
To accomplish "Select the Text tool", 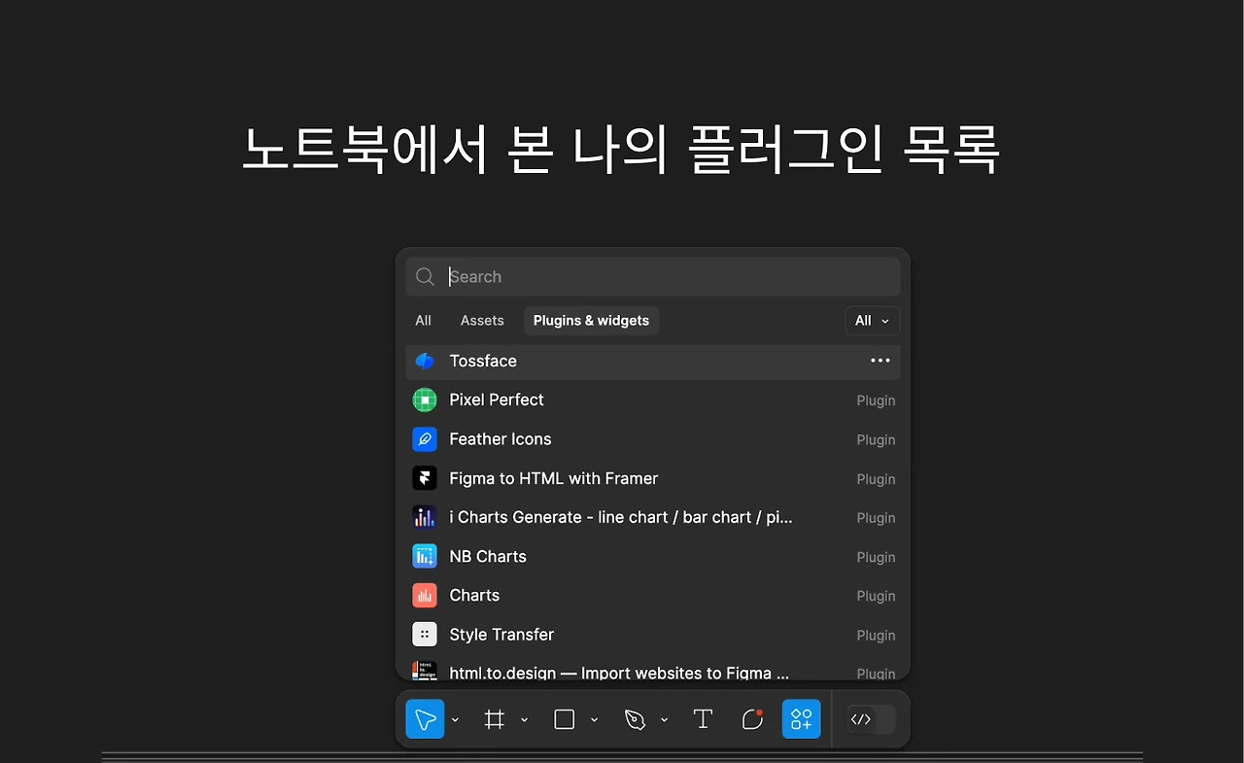I will 703,719.
